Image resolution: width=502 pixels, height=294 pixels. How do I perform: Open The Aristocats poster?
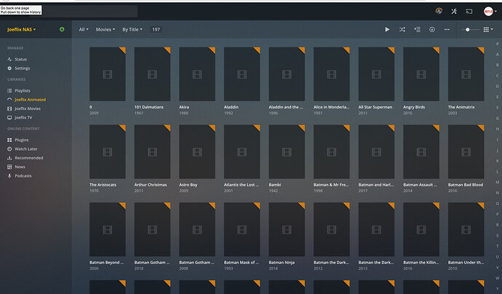(108, 152)
